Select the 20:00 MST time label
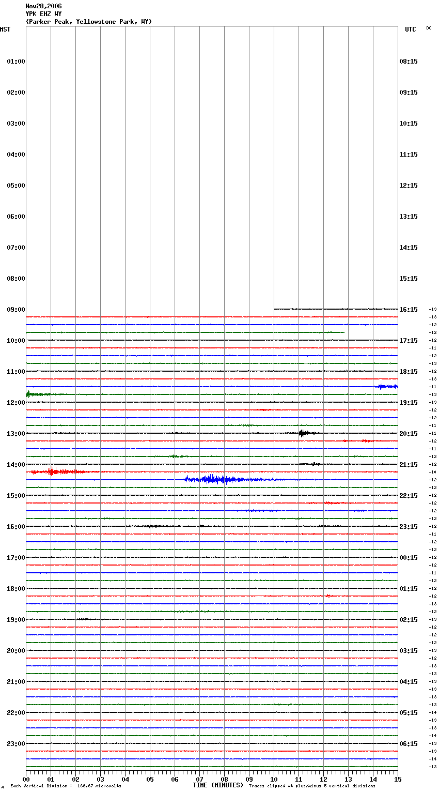Screen dimensions: 439x793 tap(16, 651)
